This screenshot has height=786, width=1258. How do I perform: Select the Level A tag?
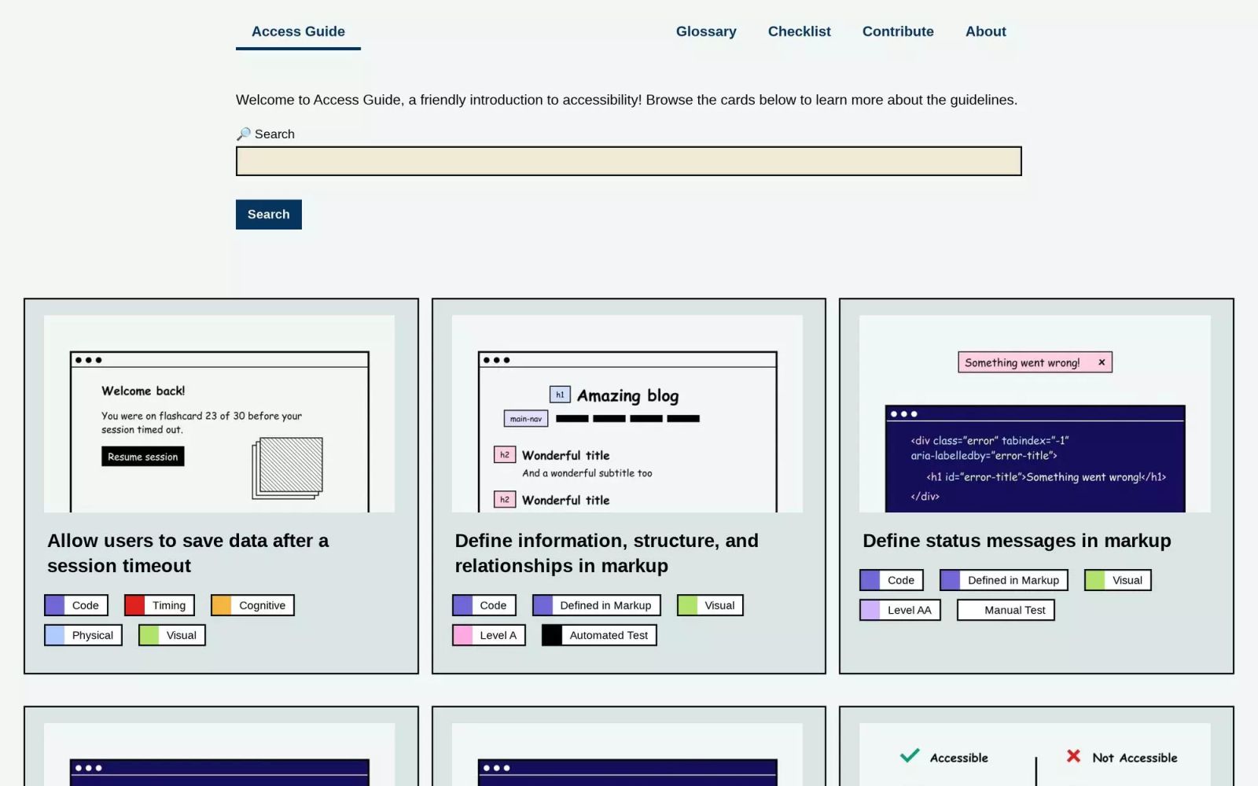[x=489, y=635]
